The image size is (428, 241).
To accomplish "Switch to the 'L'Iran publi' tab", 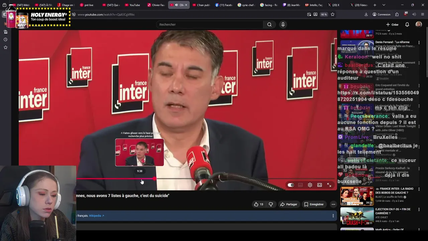I will pyautogui.click(x=202, y=5).
